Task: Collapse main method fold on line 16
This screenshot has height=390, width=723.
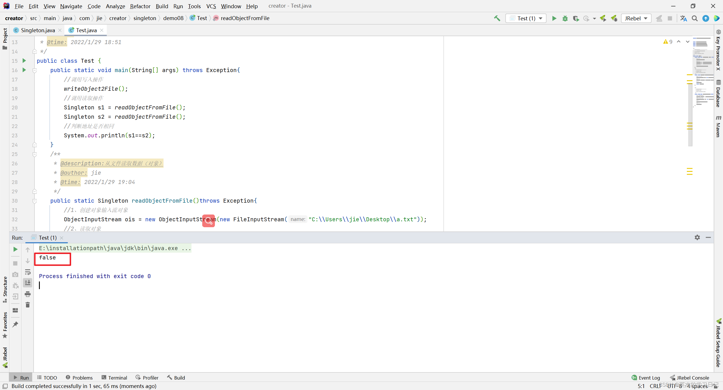Action: (x=34, y=70)
